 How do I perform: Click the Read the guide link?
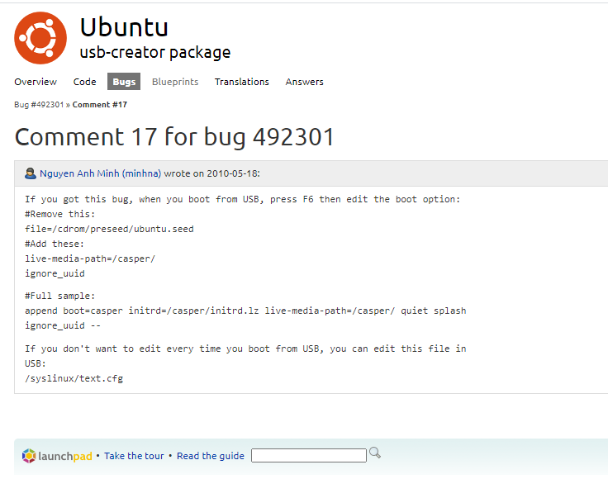click(211, 456)
